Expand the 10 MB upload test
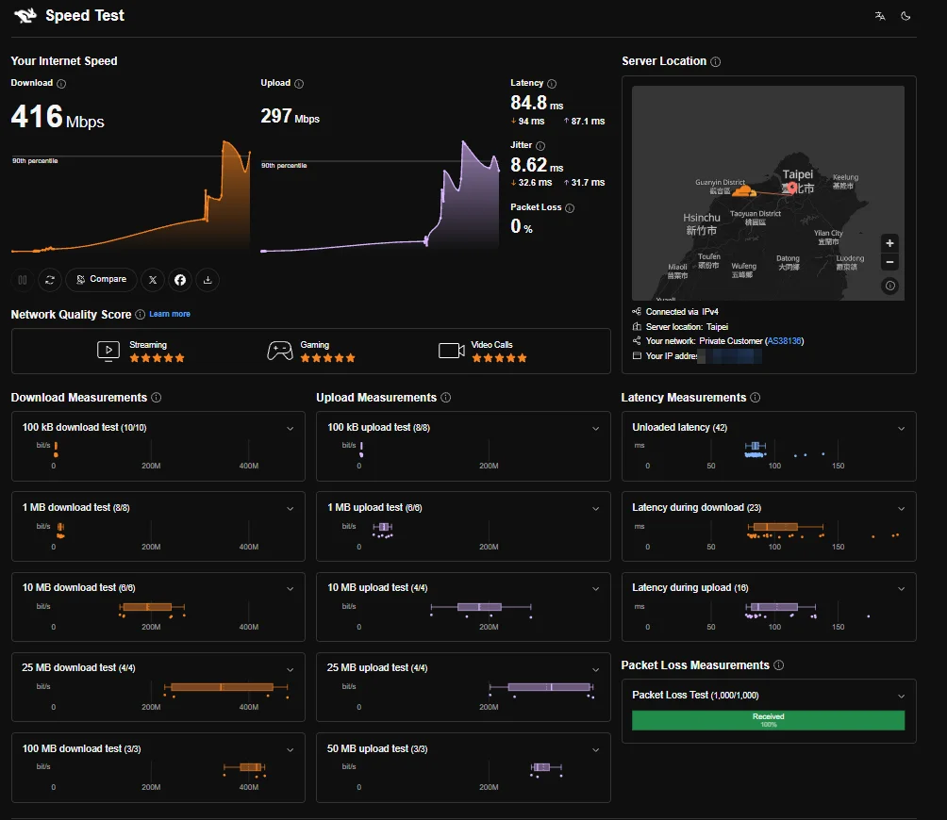The height and width of the screenshot is (820, 947). pyautogui.click(x=595, y=589)
